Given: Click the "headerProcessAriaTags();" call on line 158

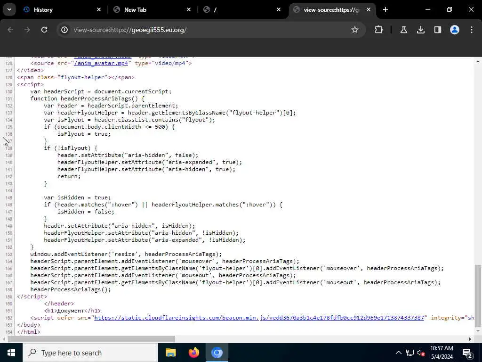Looking at the screenshot, I should (x=71, y=289).
